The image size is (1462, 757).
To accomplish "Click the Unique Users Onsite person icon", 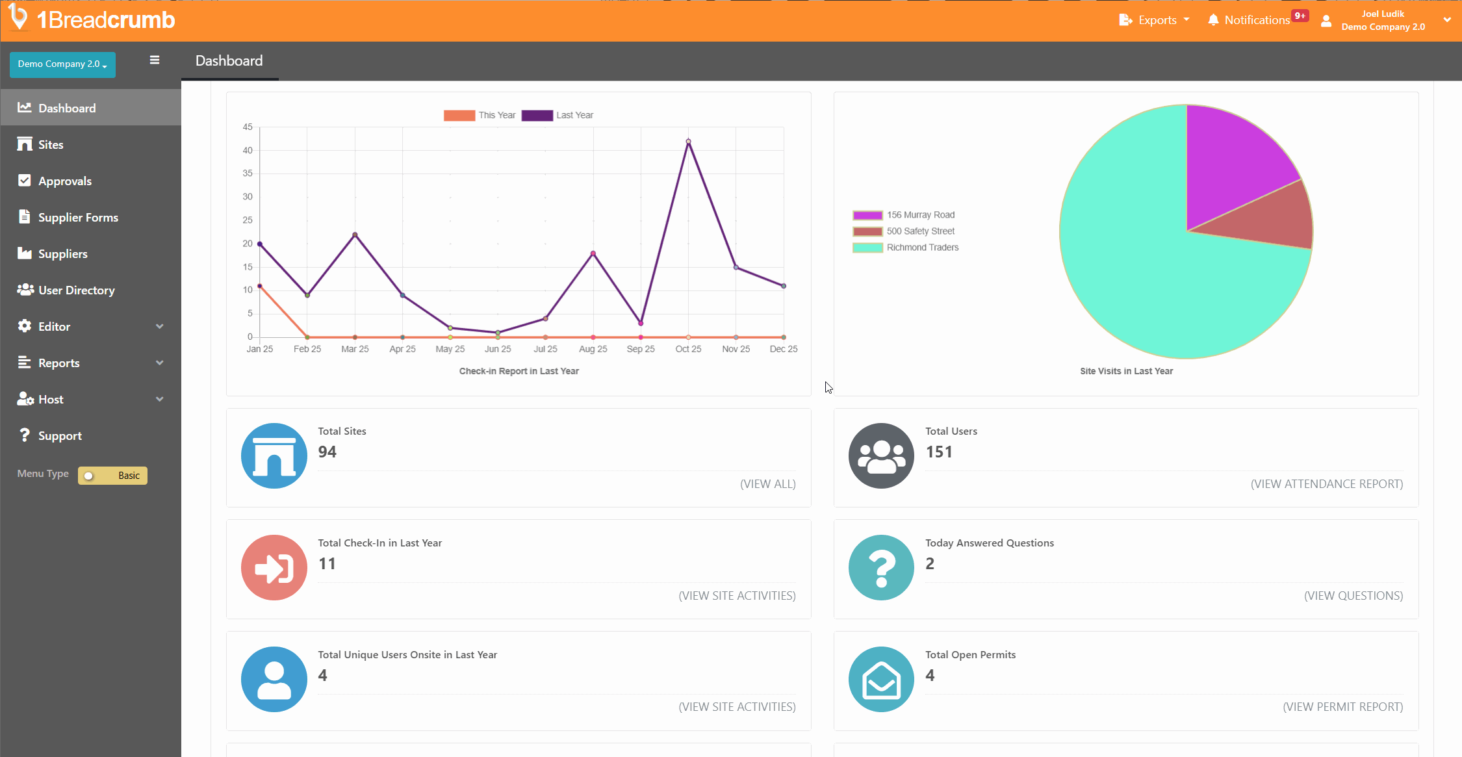I will pyautogui.click(x=274, y=680).
